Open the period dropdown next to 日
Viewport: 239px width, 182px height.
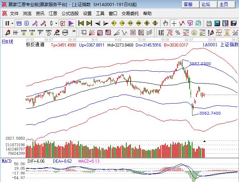point(12,23)
